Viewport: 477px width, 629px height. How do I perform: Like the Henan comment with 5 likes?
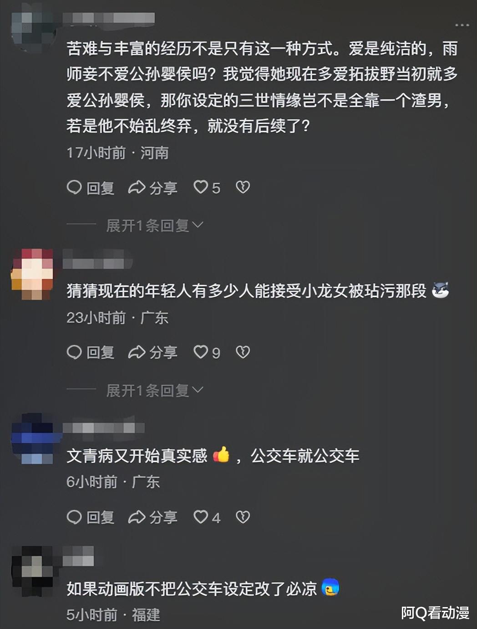[x=207, y=187]
